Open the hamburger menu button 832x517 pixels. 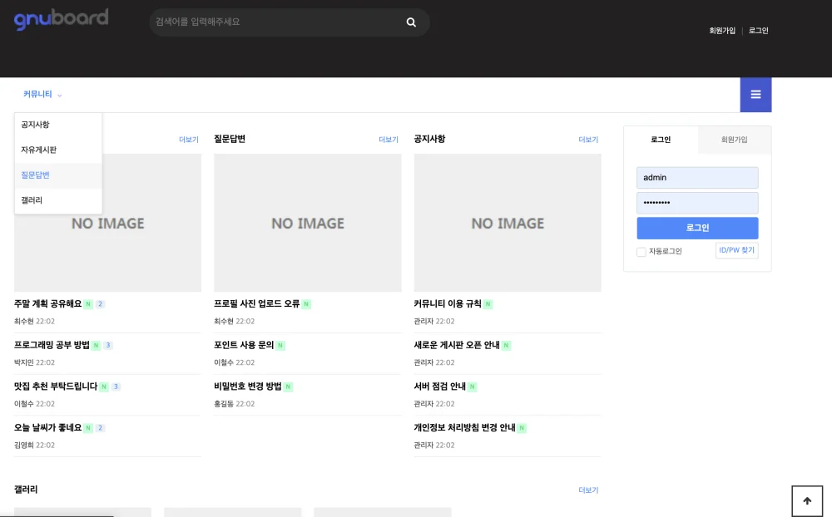(x=755, y=95)
